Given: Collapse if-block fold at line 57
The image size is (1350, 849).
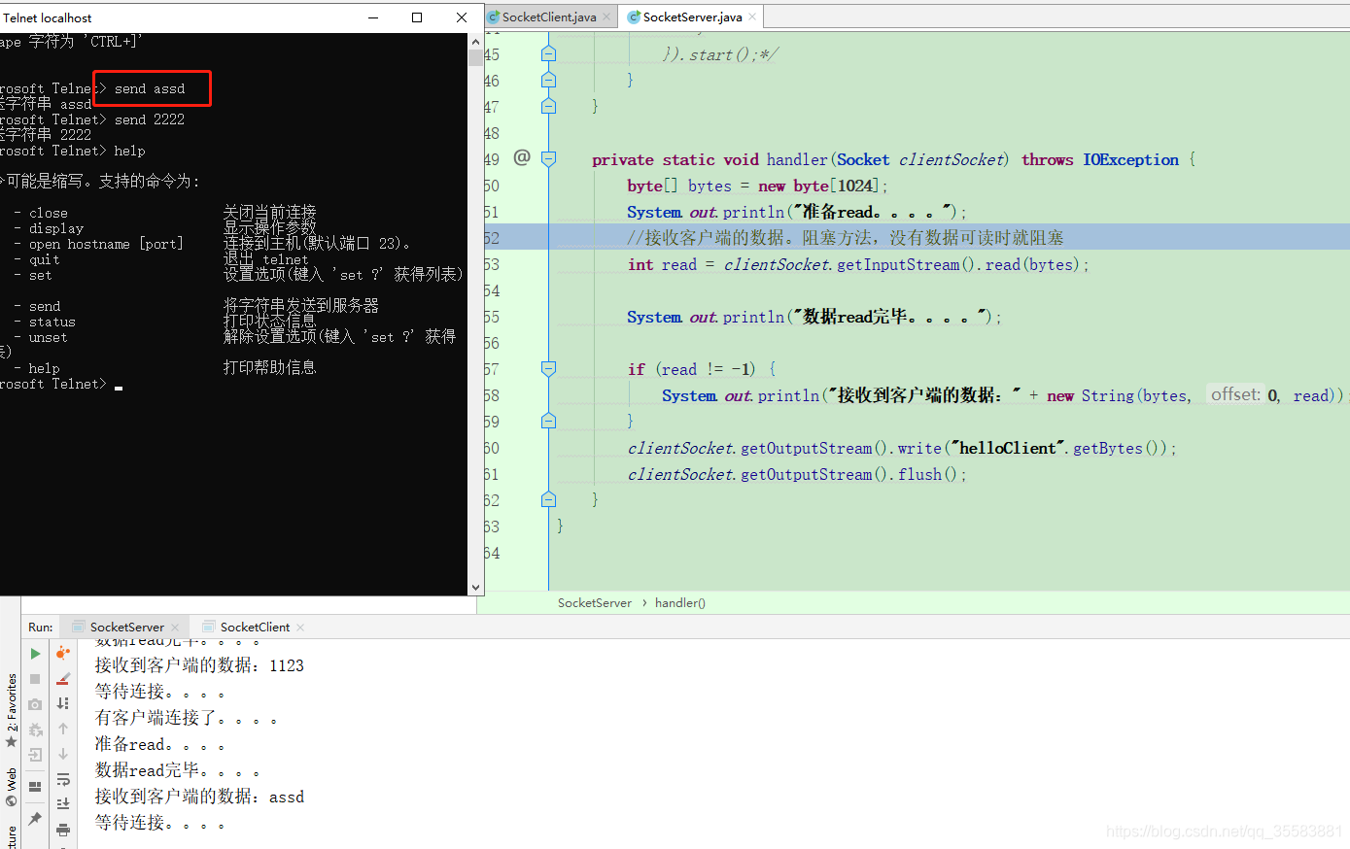Looking at the screenshot, I should pos(548,368).
